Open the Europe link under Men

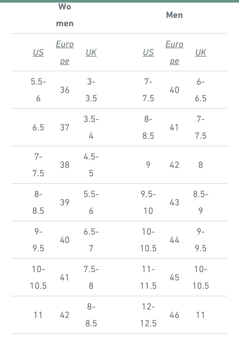(x=174, y=53)
